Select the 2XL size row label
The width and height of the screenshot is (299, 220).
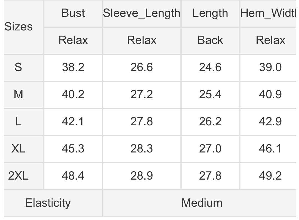[x=18, y=176]
